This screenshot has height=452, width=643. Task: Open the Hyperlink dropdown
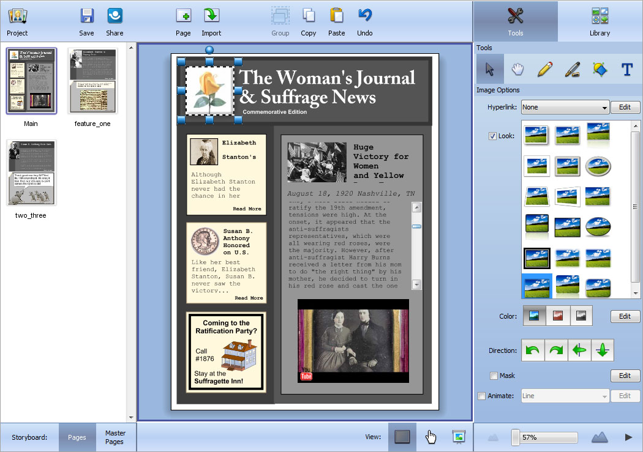[x=565, y=107]
